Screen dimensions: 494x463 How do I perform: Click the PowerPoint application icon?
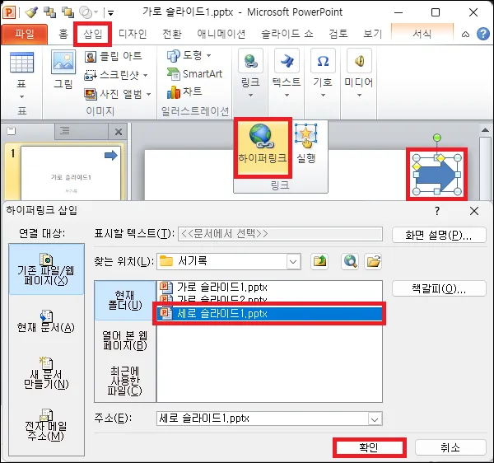[x=9, y=12]
